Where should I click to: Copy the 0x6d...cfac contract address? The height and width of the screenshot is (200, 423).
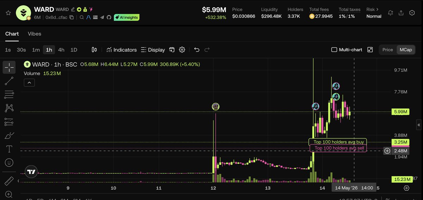tap(72, 17)
